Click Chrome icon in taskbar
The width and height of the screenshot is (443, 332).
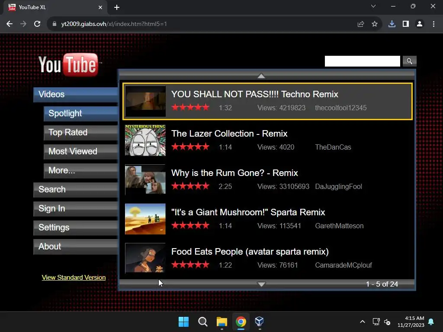click(241, 322)
